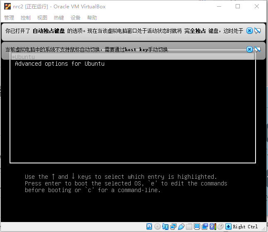Click the hard disk activity status icon

149,227
